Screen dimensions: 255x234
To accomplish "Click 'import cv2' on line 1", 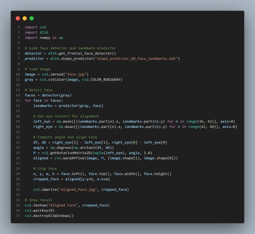I will click(x=35, y=27).
